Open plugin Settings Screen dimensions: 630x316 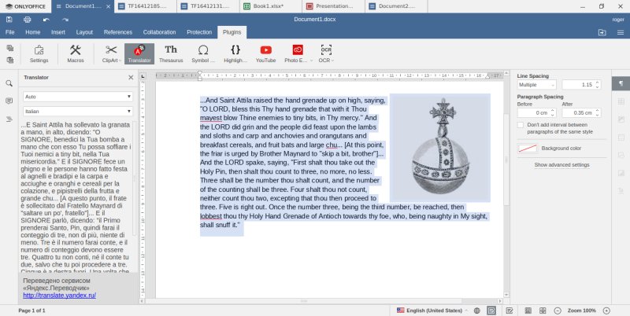click(x=39, y=53)
